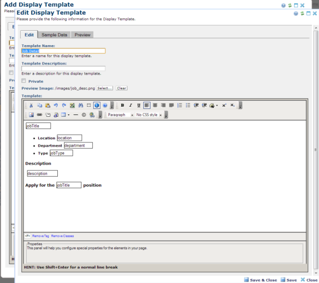Enable the Private checkbox
The image size is (319, 283).
click(24, 81)
